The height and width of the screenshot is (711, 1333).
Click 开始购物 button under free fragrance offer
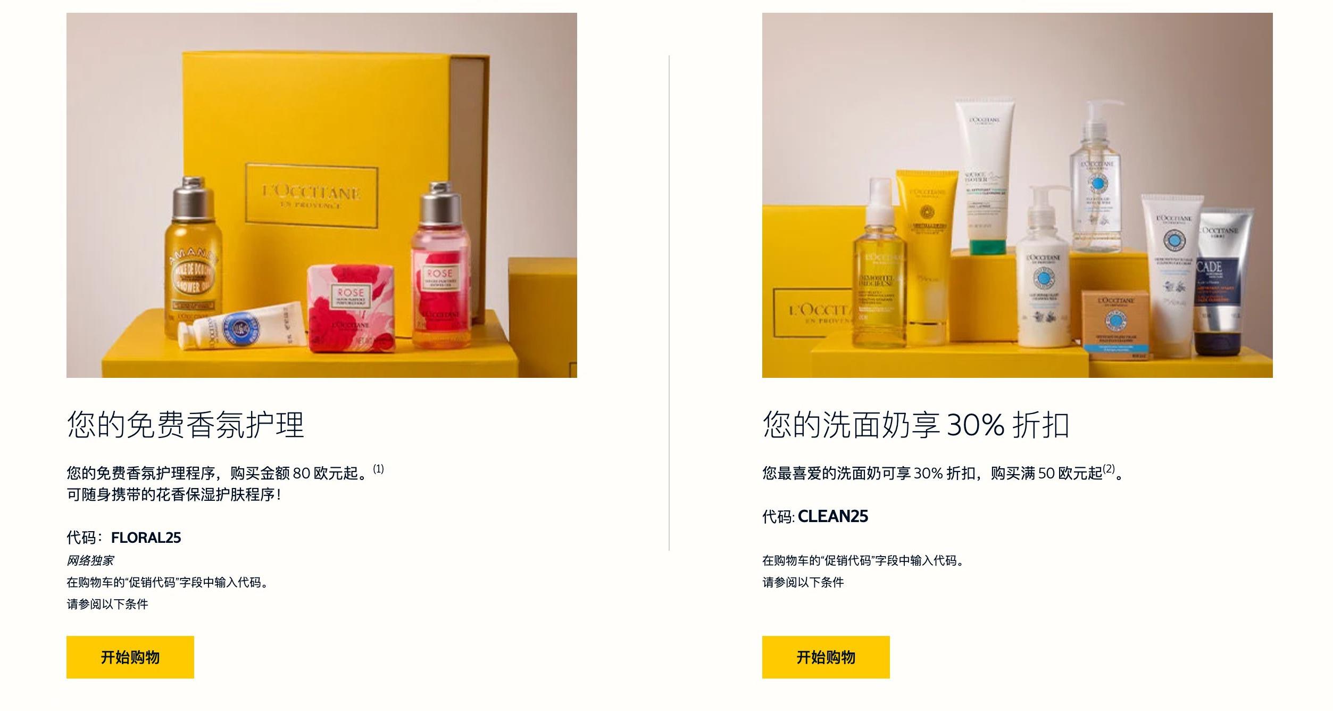pos(130,657)
